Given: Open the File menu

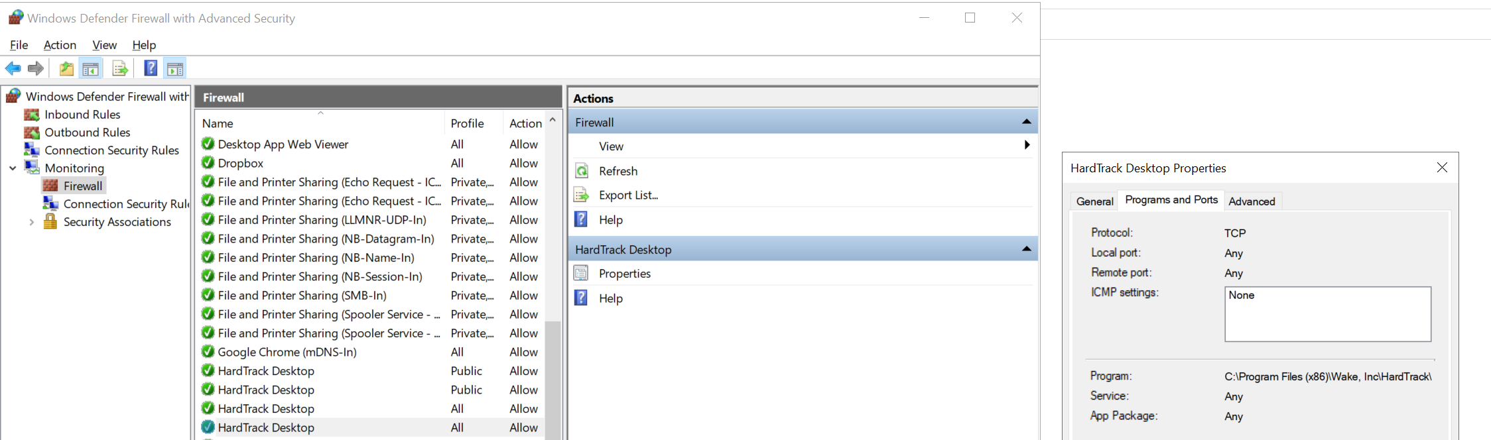Looking at the screenshot, I should coord(19,45).
